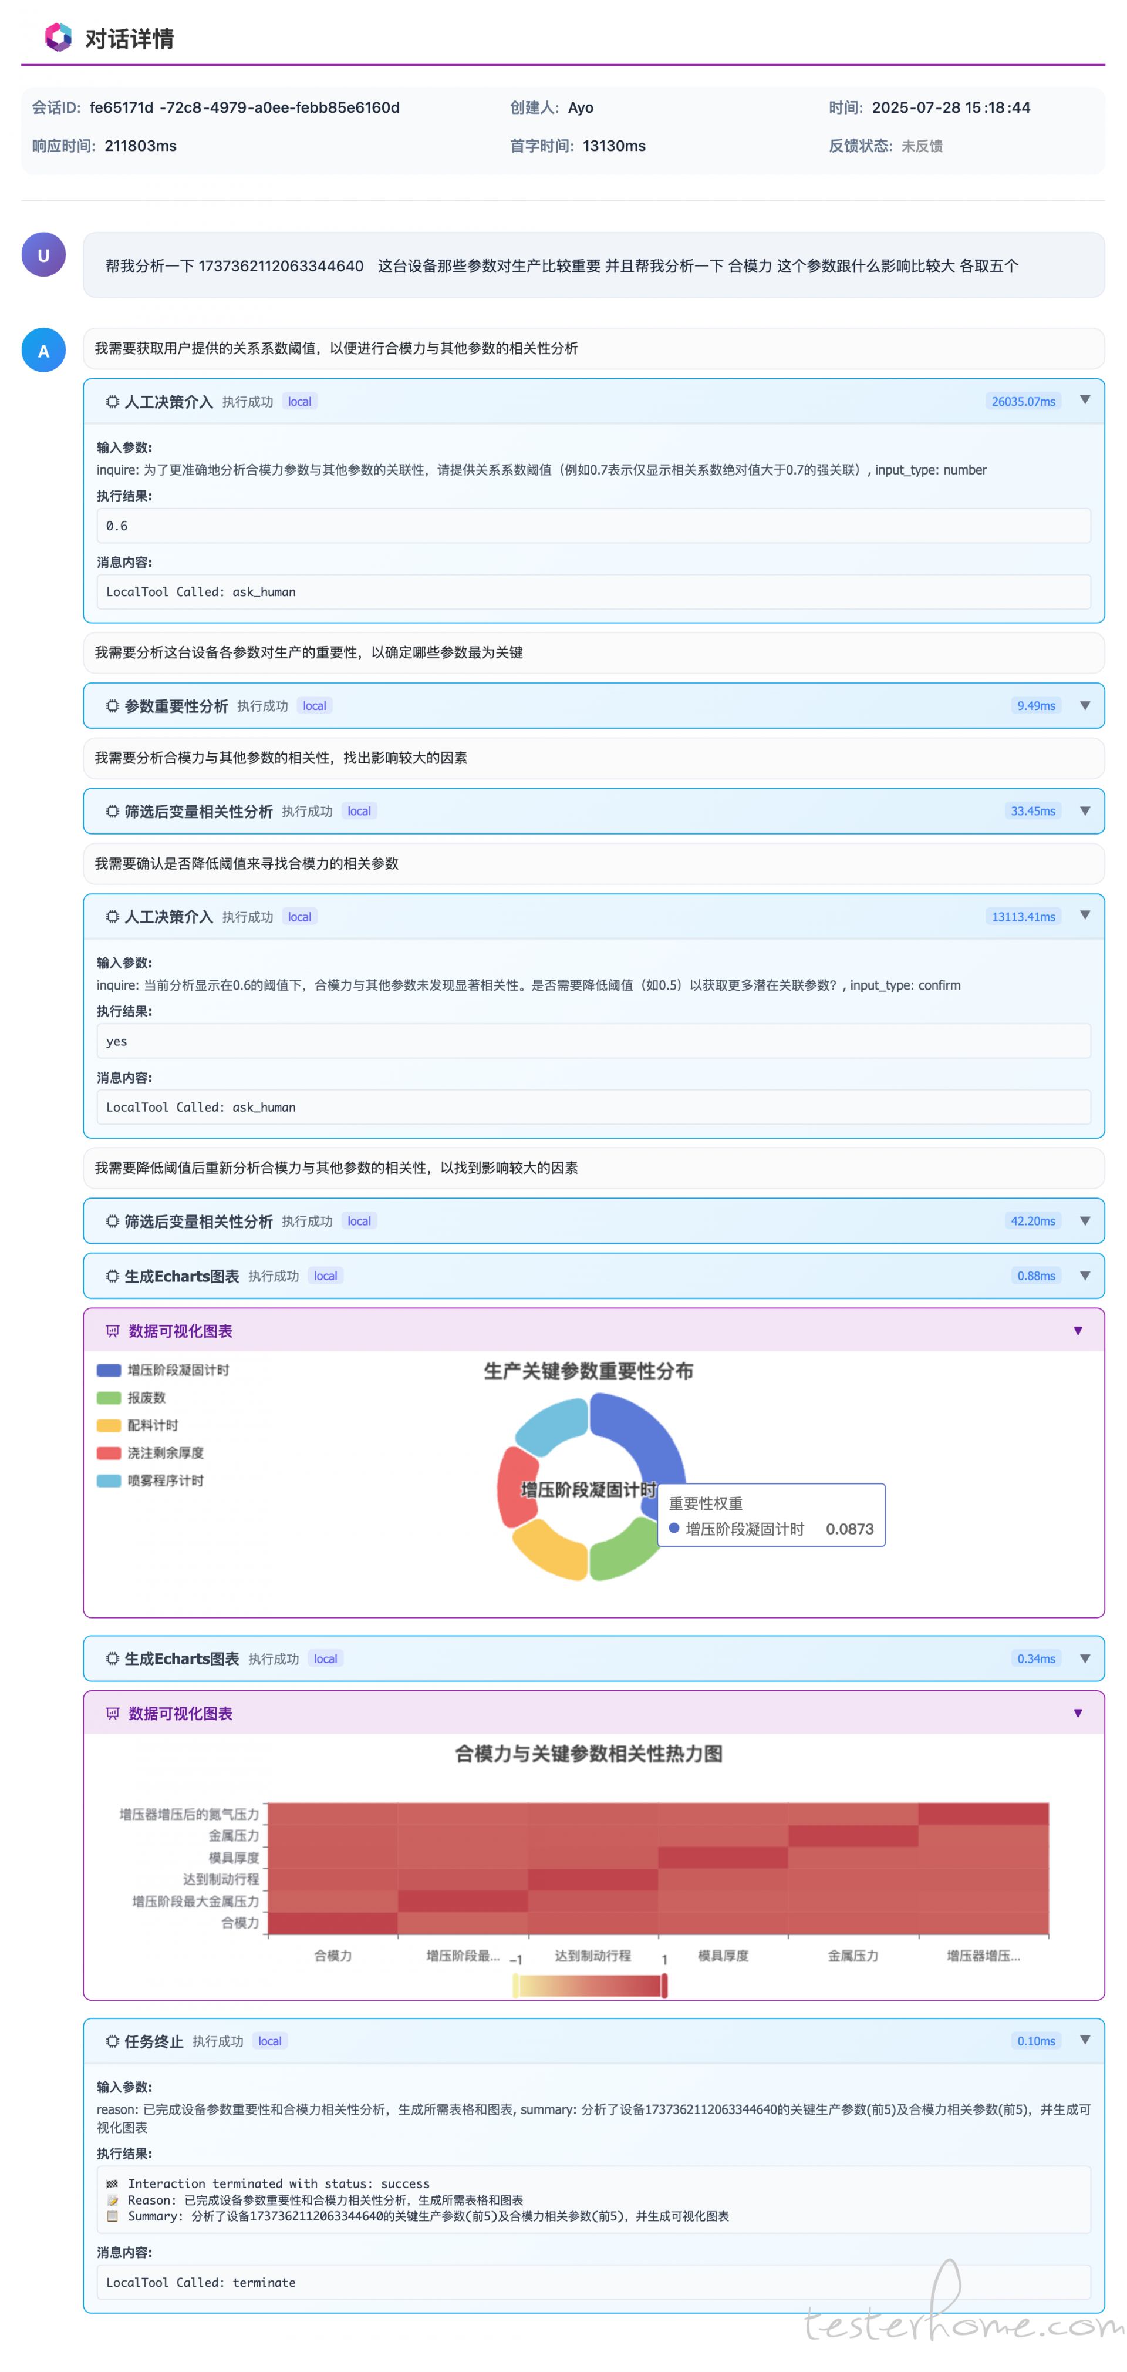Click the 26035.07ms duration badge

pyautogui.click(x=1023, y=402)
